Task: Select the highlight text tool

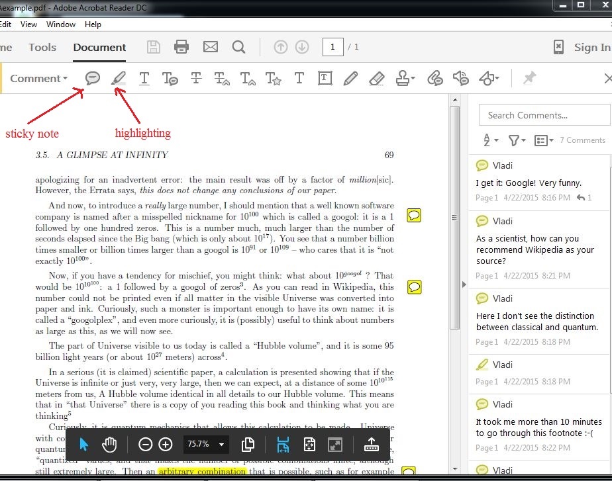Action: point(119,78)
